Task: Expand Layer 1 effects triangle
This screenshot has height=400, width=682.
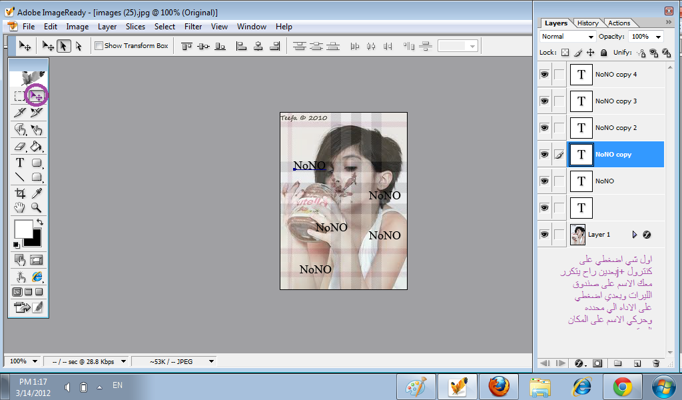Action: (634, 235)
